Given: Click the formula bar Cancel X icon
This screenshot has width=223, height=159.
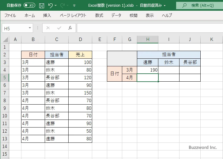Looking at the screenshot, I should 48,28.
